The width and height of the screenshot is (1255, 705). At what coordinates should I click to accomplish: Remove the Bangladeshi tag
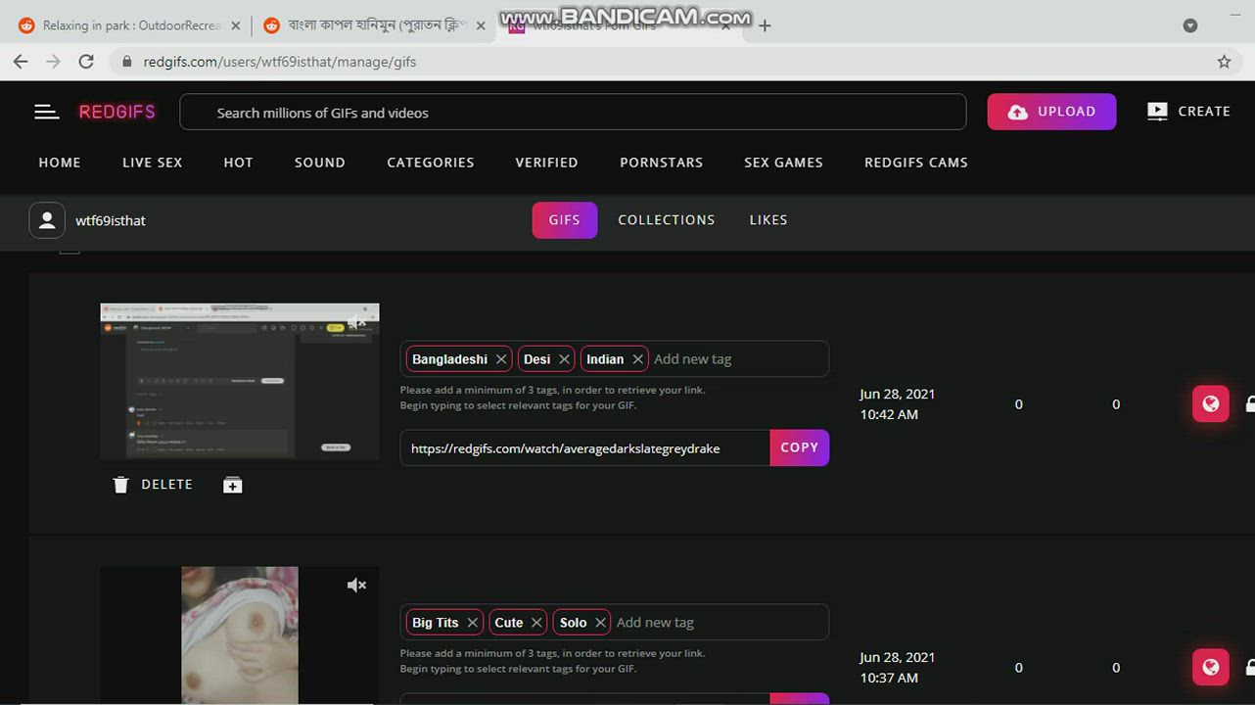pos(501,359)
